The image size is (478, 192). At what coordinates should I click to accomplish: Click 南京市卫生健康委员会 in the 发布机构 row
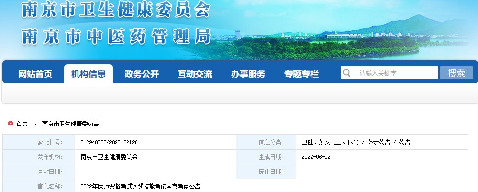109,157
